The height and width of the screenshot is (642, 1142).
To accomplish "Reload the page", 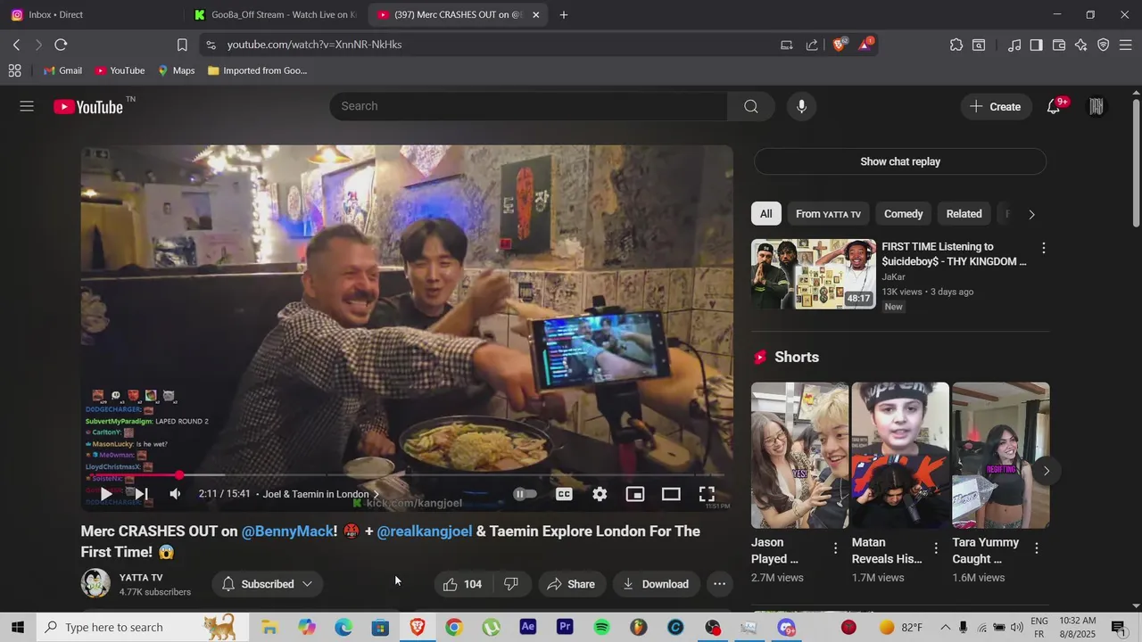I will click(61, 45).
